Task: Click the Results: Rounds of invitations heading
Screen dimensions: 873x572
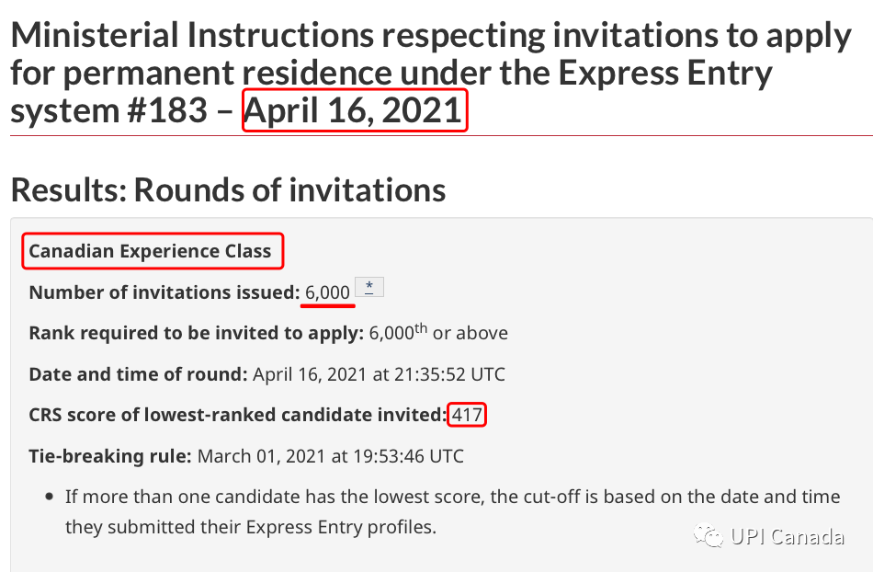Action: tap(228, 189)
